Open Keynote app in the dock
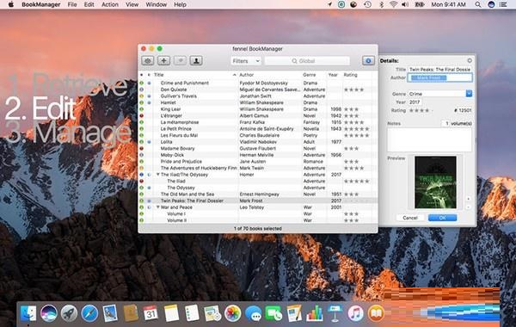516x327 pixels. [x=335, y=313]
